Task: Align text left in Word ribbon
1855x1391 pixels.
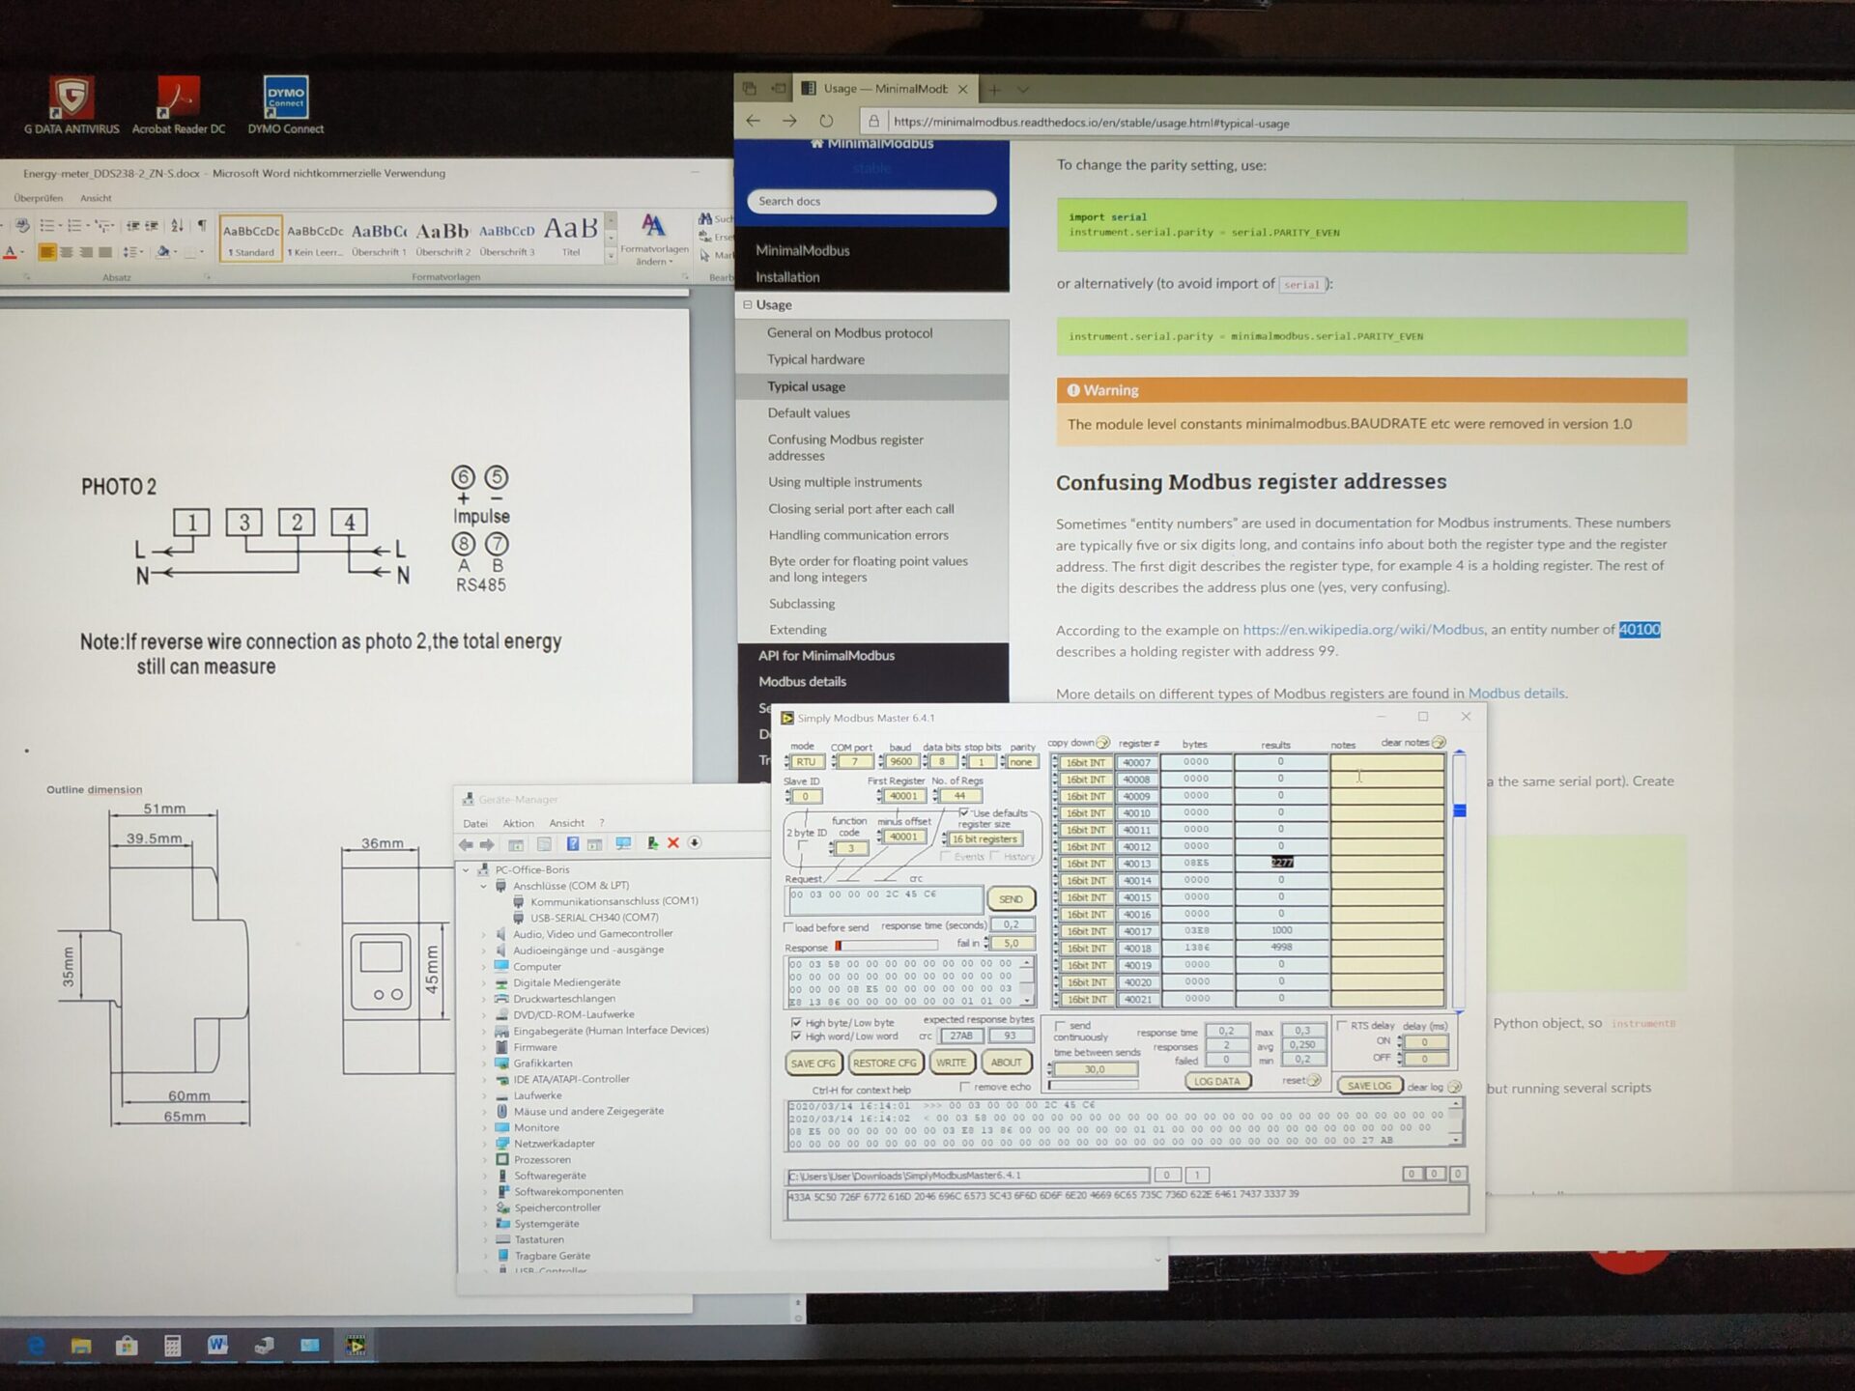Action: tap(46, 252)
